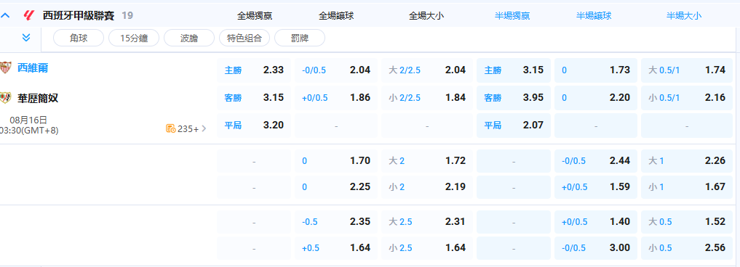Image resolution: width=740 pixels, height=267 pixels.
Task: Pick 大 2/2.5 at 2.04
Action: [427, 70]
